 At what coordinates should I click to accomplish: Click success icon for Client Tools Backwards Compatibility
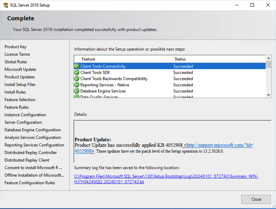(x=77, y=79)
